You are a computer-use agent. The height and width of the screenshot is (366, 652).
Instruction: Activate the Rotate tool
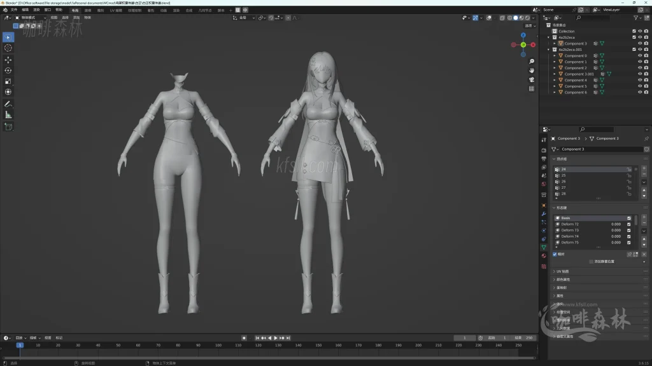point(8,71)
